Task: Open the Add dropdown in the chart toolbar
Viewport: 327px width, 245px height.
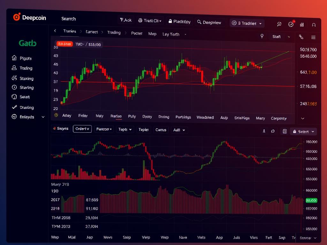Action: coord(179,130)
